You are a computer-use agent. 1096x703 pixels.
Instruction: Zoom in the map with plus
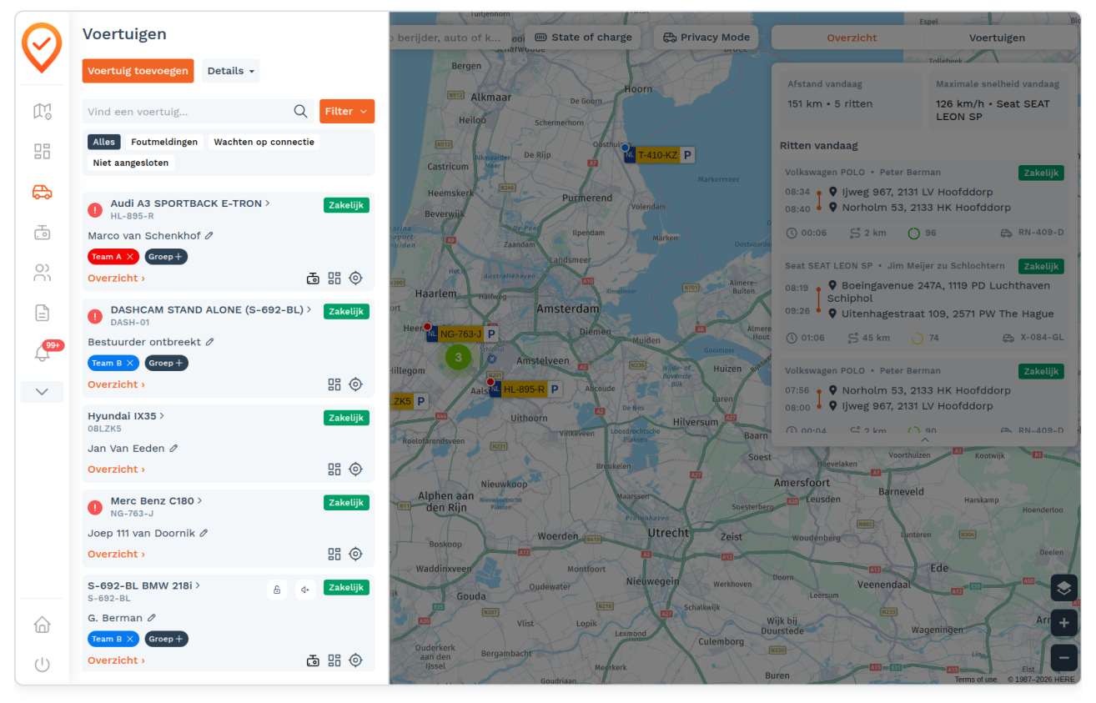point(1063,623)
